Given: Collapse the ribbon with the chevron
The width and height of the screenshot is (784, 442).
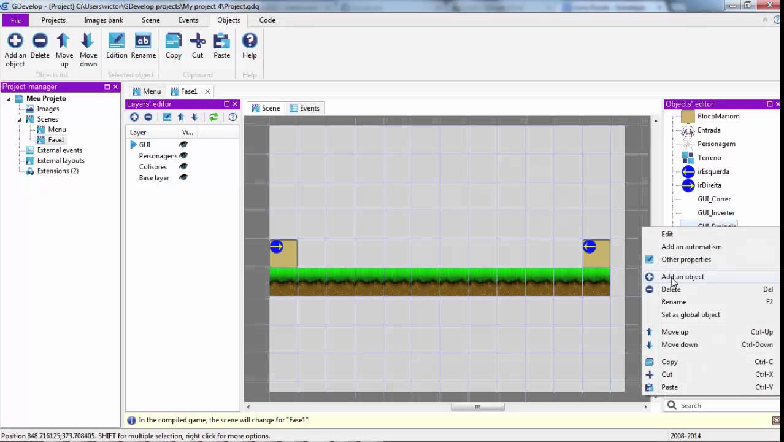Looking at the screenshot, I should [765, 20].
